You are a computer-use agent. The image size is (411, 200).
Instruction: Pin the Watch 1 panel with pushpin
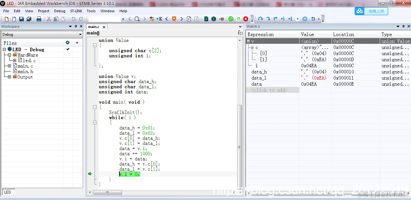tap(403, 26)
